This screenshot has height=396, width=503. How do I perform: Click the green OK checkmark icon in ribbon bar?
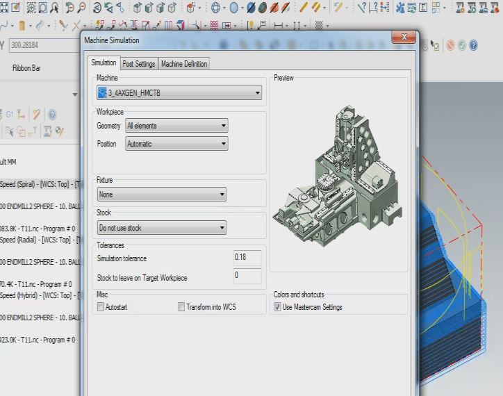(x=462, y=45)
